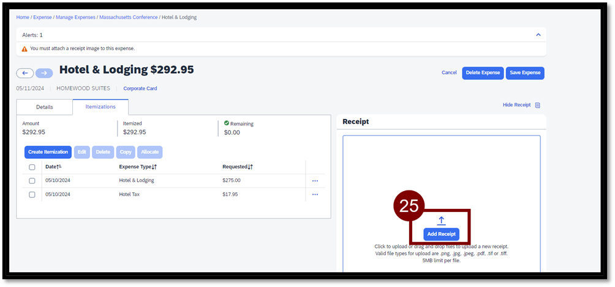Screen dimensions: 615x287
Task: Click the Create Itemization button
Action: pos(48,152)
